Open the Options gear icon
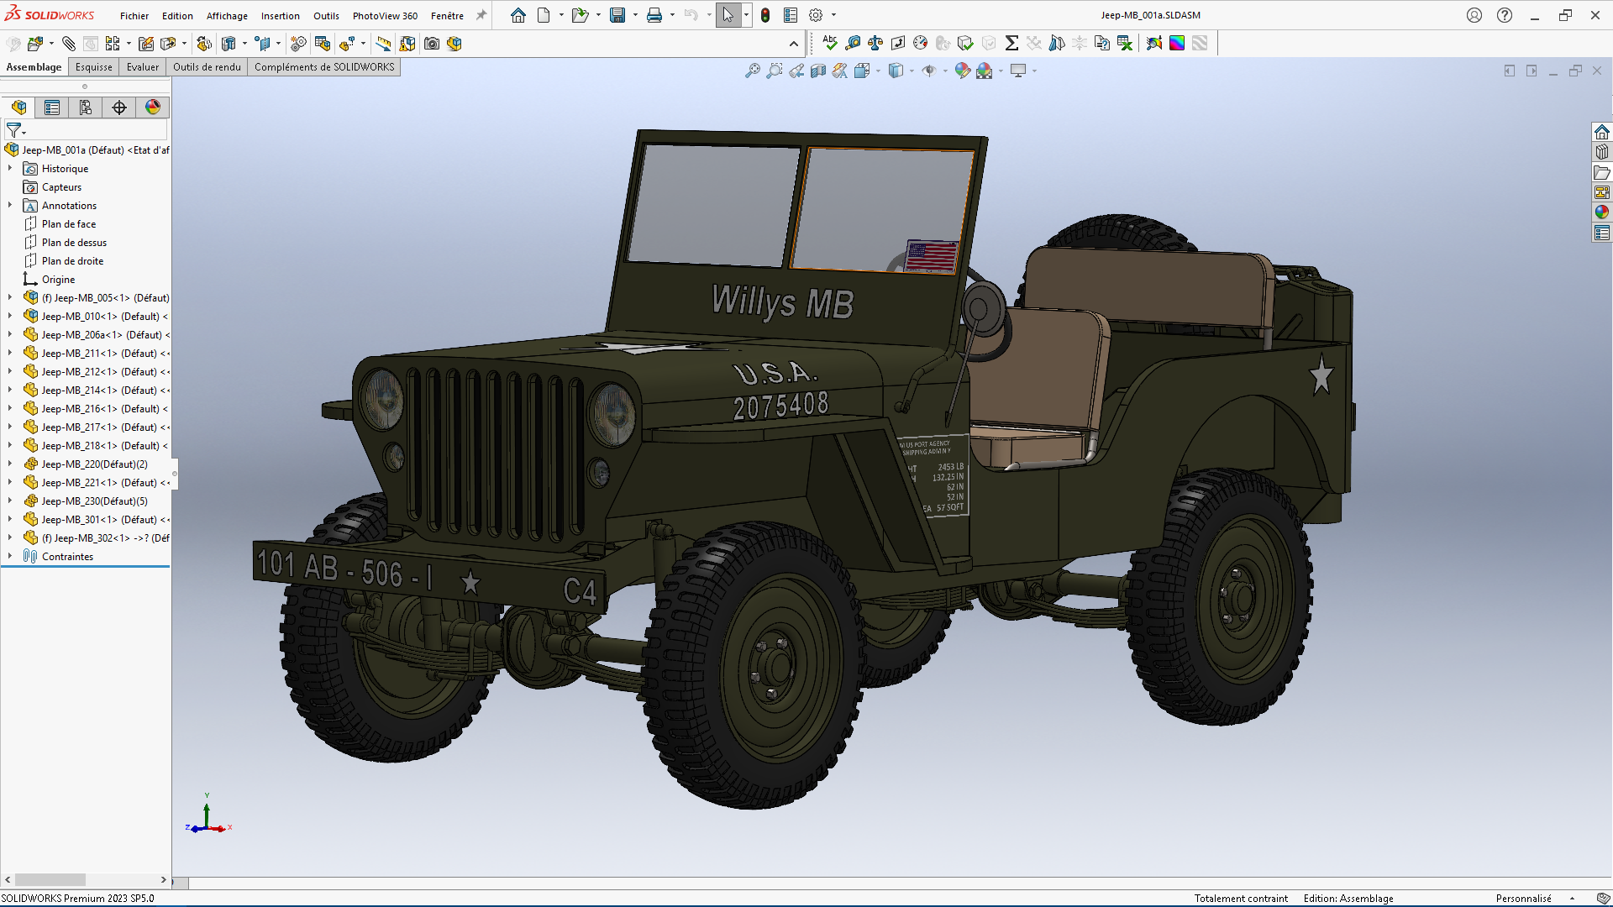The image size is (1613, 907). point(816,15)
